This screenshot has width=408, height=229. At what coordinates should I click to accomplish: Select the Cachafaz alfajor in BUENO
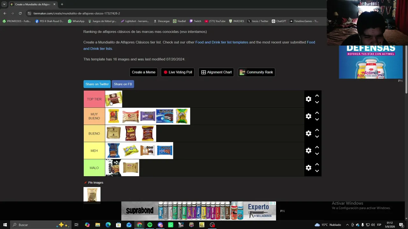(113, 134)
